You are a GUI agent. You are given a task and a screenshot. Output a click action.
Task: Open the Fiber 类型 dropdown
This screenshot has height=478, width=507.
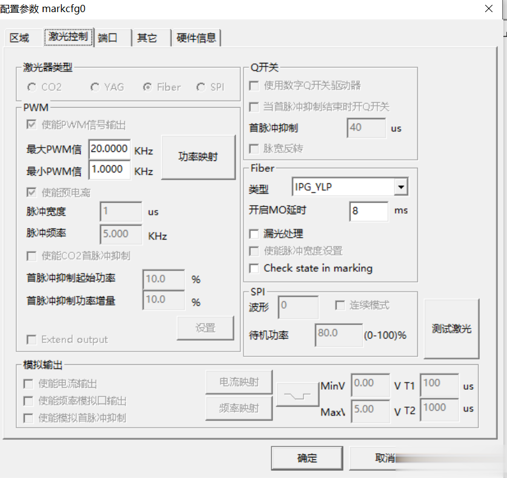click(401, 186)
